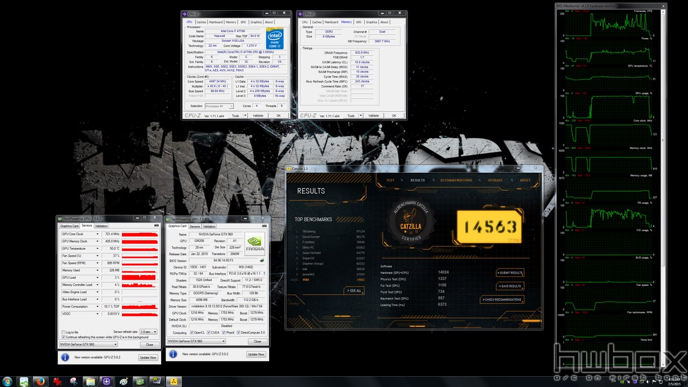Open Tools dropdown arrow in CPU-Z Memory window
688x387 pixels.
361,116
